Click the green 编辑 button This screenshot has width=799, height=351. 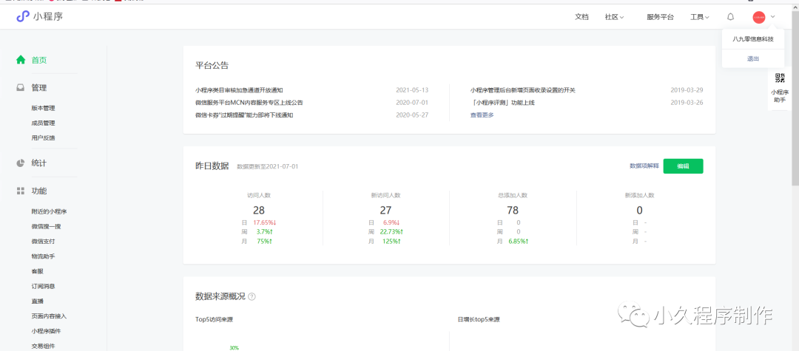point(683,166)
